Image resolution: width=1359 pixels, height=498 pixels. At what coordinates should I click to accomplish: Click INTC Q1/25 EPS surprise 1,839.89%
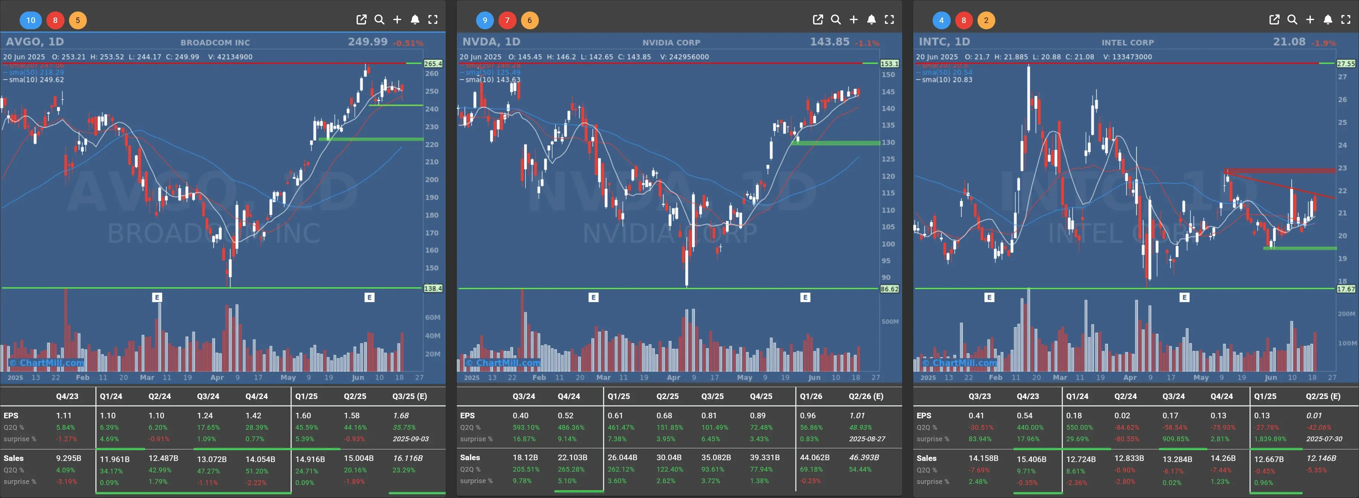[x=1270, y=438]
